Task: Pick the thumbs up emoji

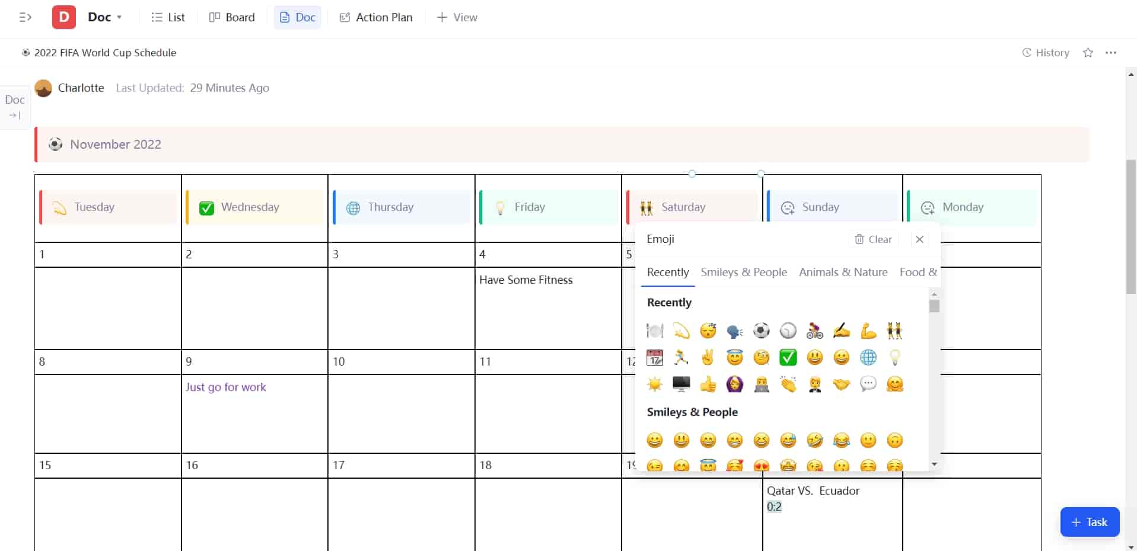Action: [x=708, y=384]
